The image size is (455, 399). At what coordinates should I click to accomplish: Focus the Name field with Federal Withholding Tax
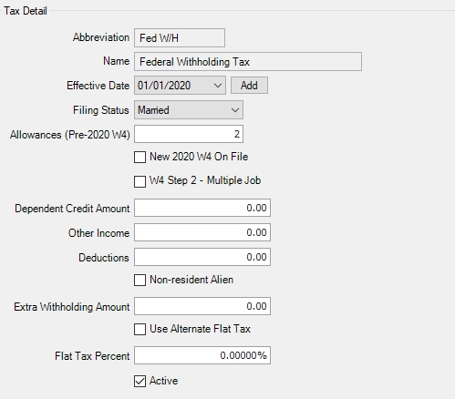pos(248,62)
